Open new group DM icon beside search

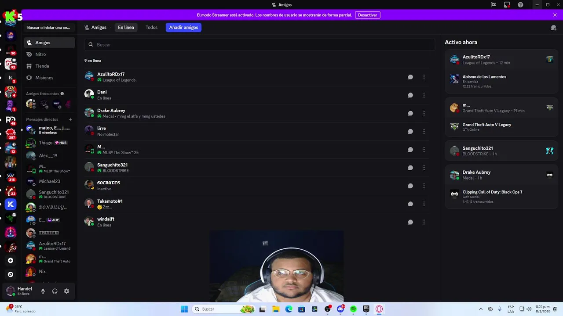tap(553, 28)
